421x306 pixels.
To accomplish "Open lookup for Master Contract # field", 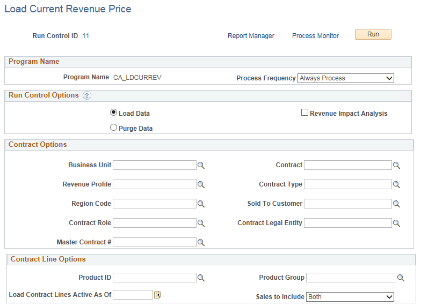I will [201, 242].
